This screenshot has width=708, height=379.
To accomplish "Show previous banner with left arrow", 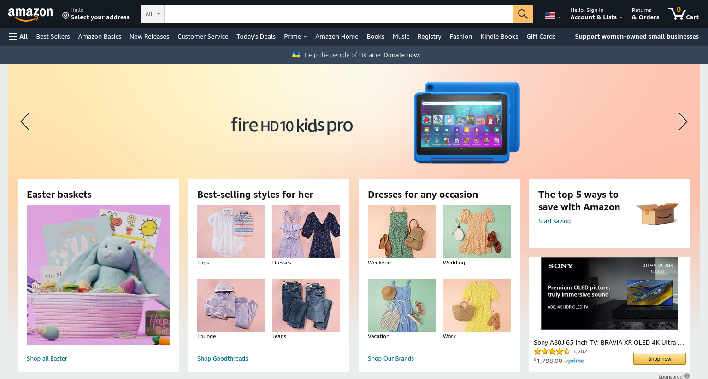I will coord(25,121).
